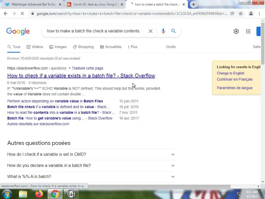Image resolution: width=265 pixels, height=199 pixels.
Task: Select the Shopping search filter
Action: tap(83, 47)
